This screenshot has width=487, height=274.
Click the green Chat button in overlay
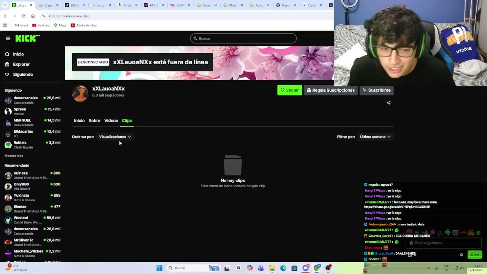(475, 255)
